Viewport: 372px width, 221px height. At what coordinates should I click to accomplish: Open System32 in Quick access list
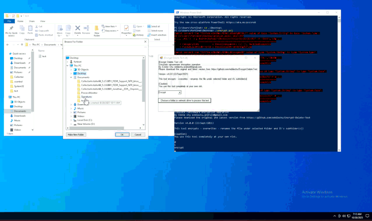[x=19, y=86]
